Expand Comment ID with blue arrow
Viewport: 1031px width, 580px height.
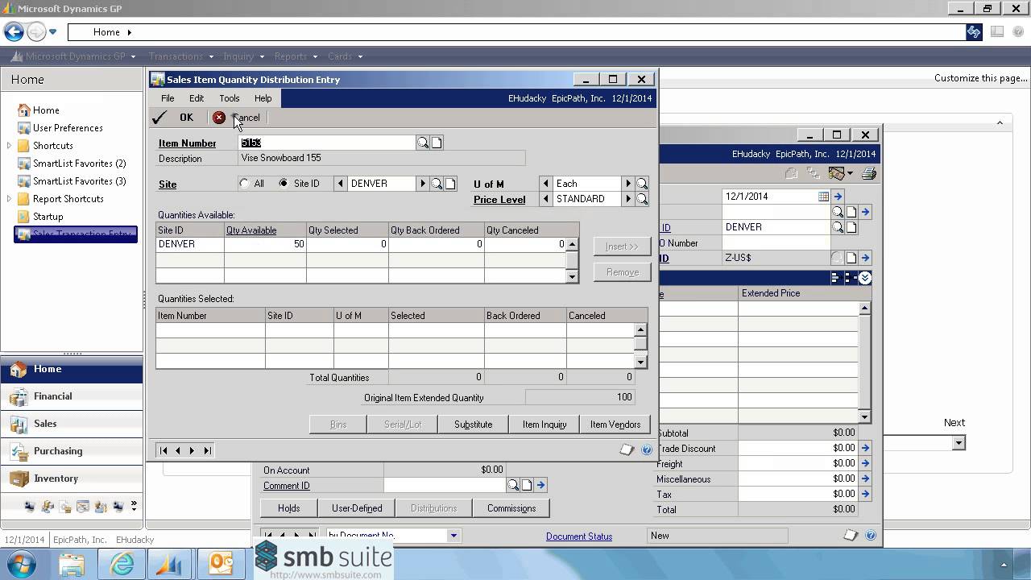pos(540,486)
